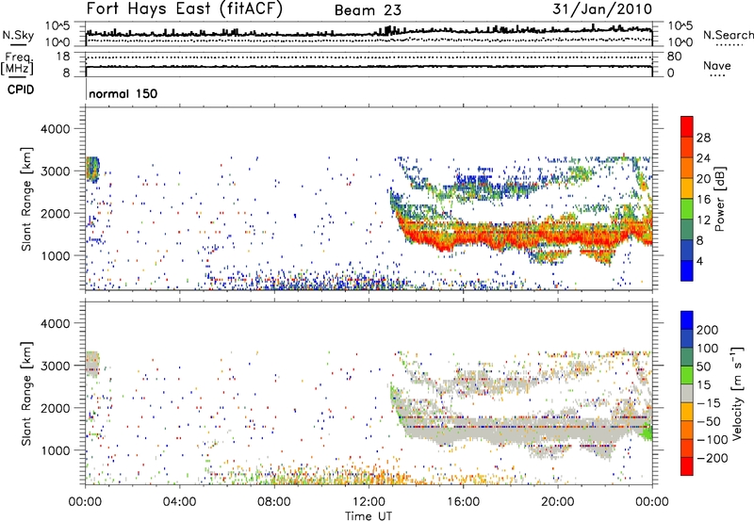Click the '12:00' time tick label

tap(369, 502)
